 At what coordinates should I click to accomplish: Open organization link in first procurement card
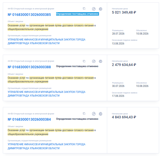tap(47, 41)
